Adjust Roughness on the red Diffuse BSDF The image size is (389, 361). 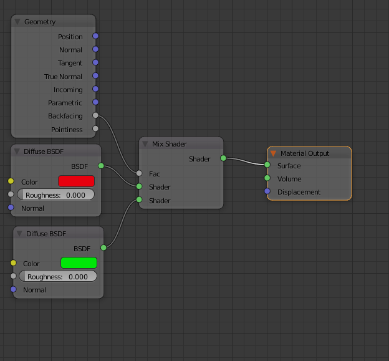click(x=56, y=195)
